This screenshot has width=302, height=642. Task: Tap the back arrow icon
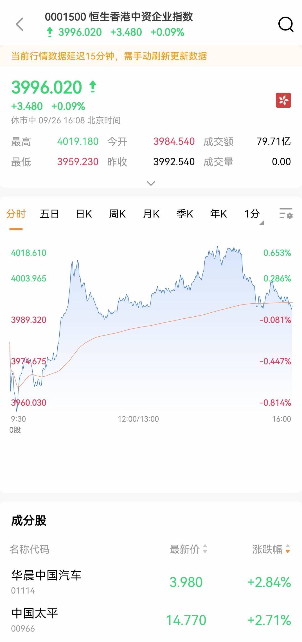(x=20, y=24)
